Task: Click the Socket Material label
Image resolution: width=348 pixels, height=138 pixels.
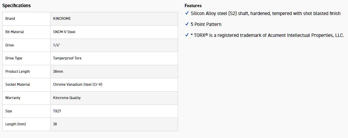Action: coord(18,84)
